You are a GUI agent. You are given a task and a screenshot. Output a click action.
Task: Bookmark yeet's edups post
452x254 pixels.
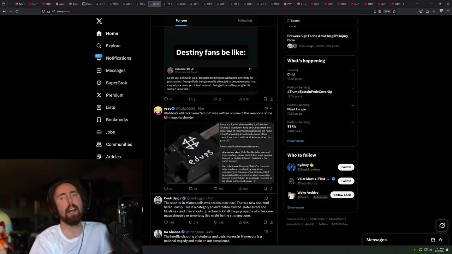pos(265,189)
